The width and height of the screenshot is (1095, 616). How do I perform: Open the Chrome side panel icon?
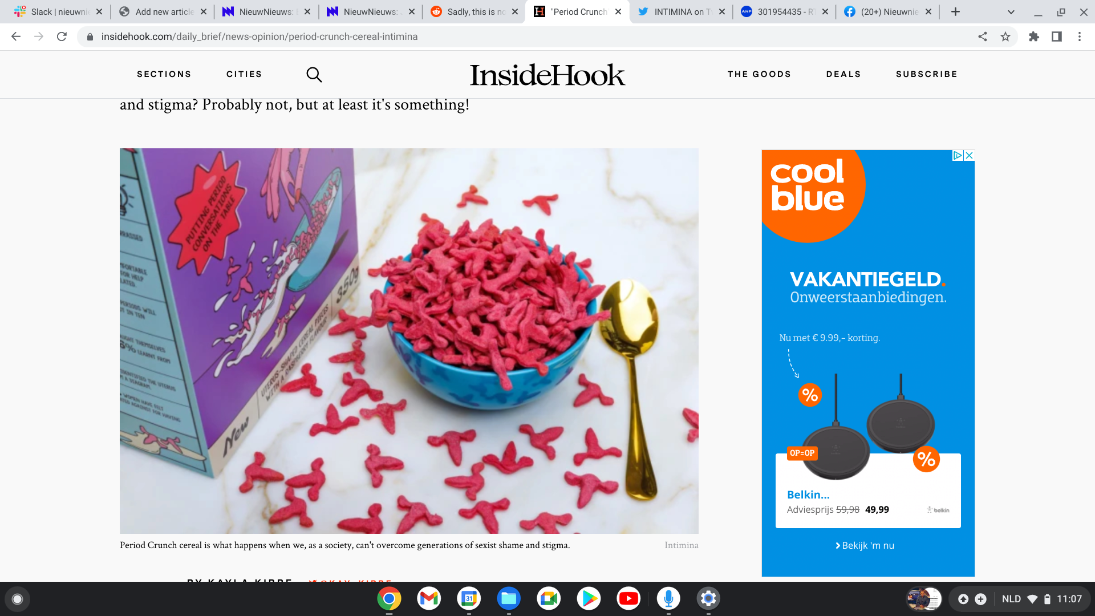[x=1057, y=37]
